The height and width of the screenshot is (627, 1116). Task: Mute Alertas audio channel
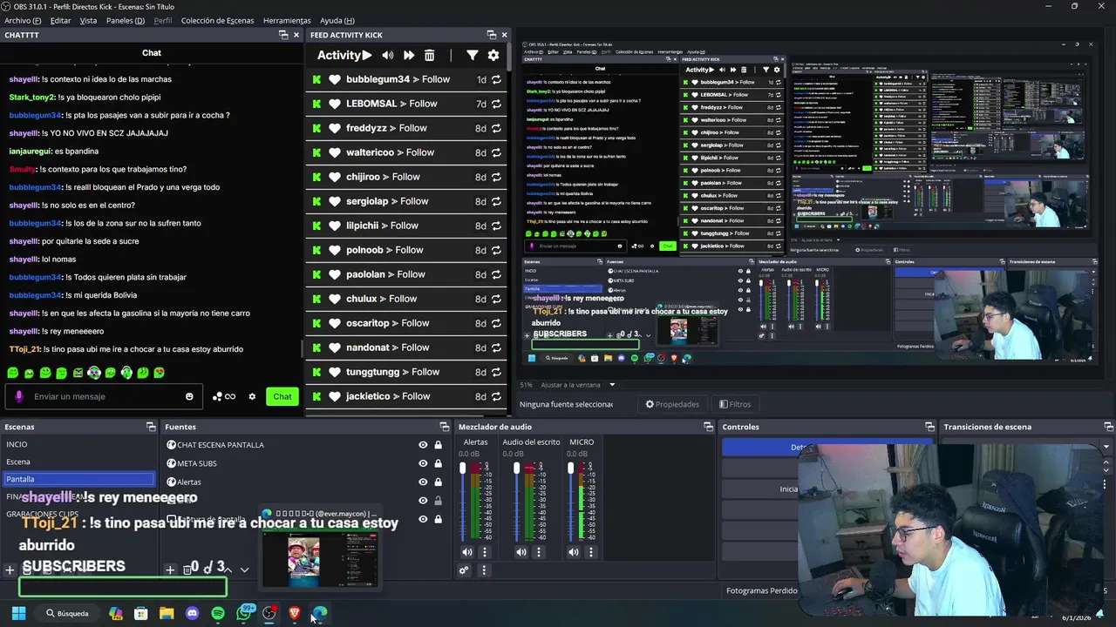[467, 552]
